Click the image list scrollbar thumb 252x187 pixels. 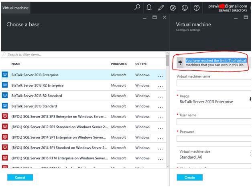tap(167, 60)
